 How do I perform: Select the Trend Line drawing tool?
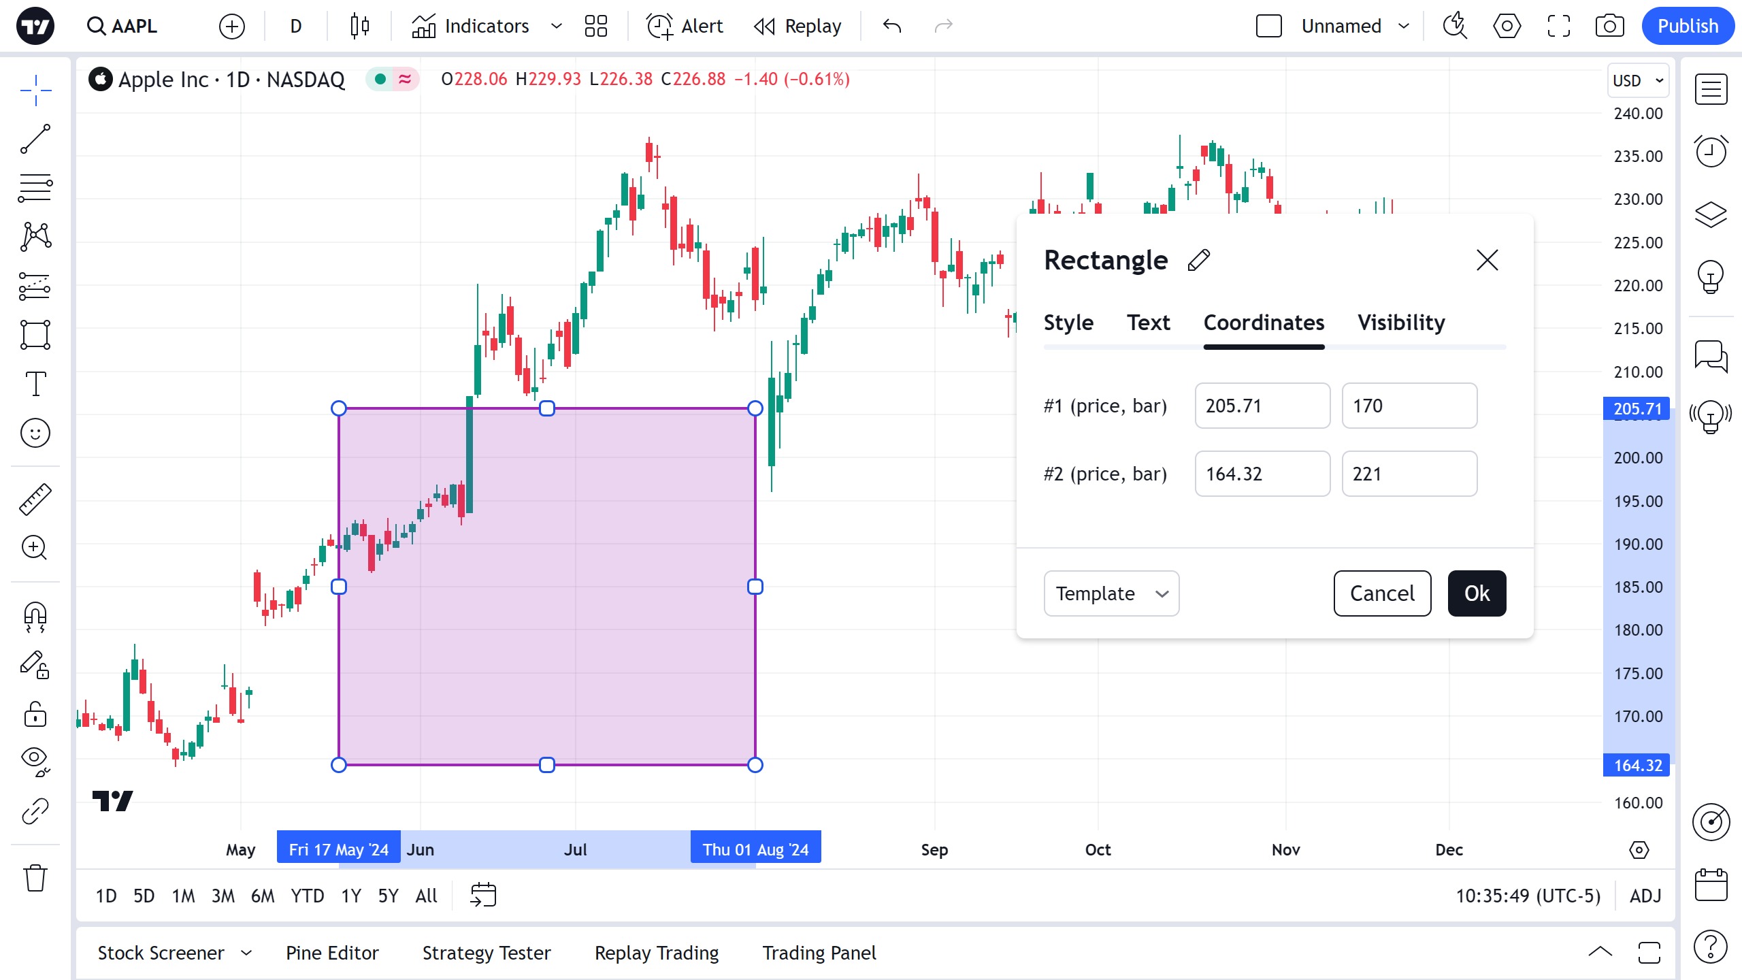pos(35,139)
